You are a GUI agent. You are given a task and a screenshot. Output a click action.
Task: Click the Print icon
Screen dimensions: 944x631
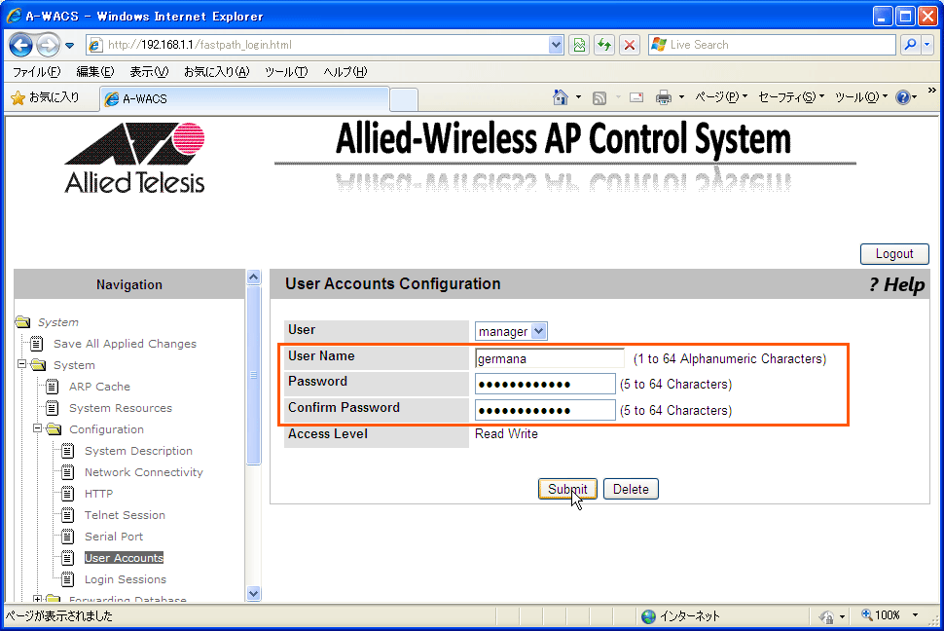[x=664, y=97]
